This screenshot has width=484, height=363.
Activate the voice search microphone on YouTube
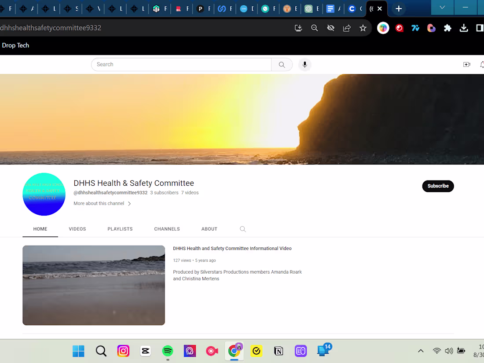coord(304,64)
